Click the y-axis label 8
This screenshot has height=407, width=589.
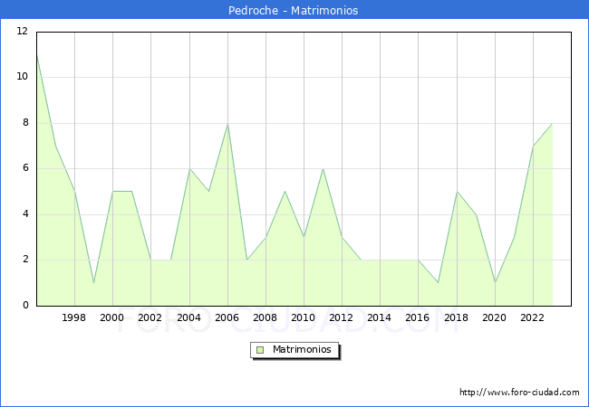pyautogui.click(x=25, y=123)
